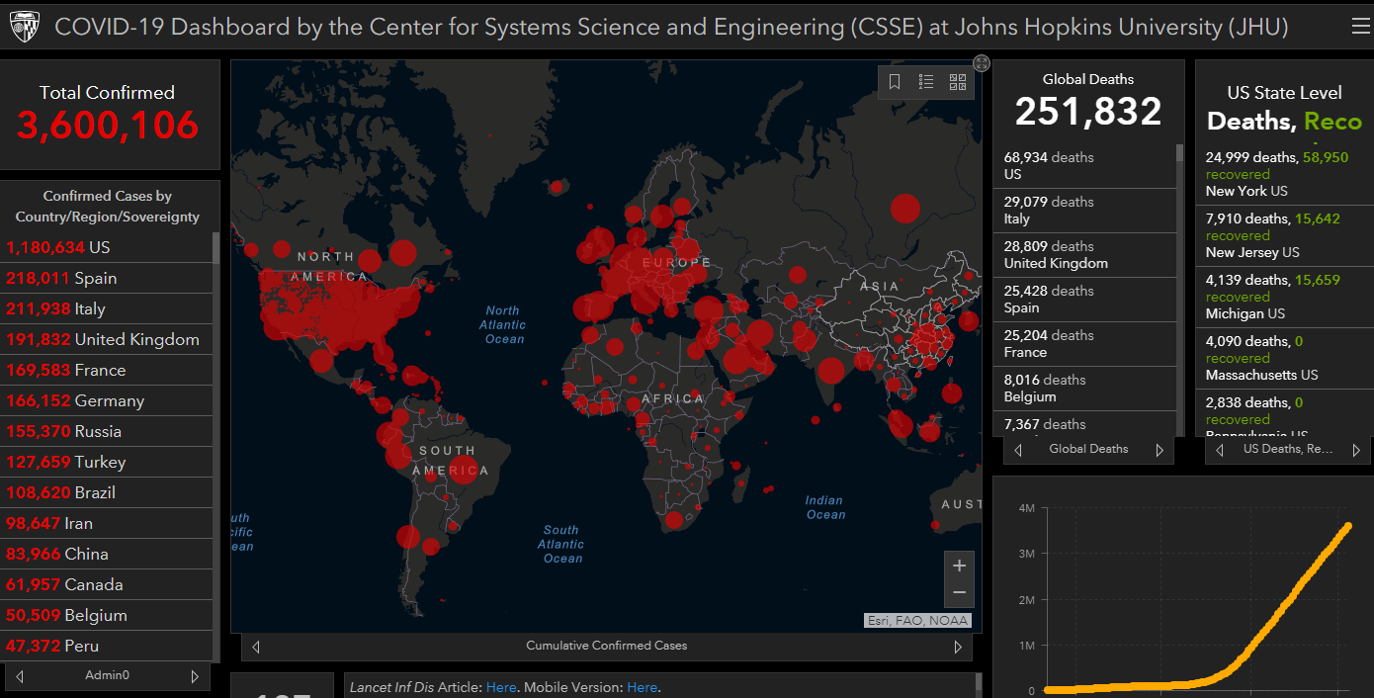Screen dimensions: 1374x698
Task: Select United Kingdom with 191,832 cases
Action: 107,339
